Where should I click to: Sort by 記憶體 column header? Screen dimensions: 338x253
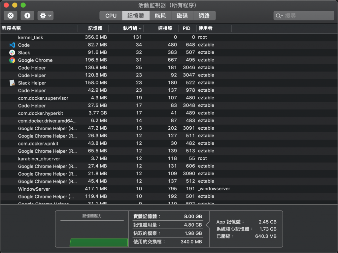click(93, 28)
